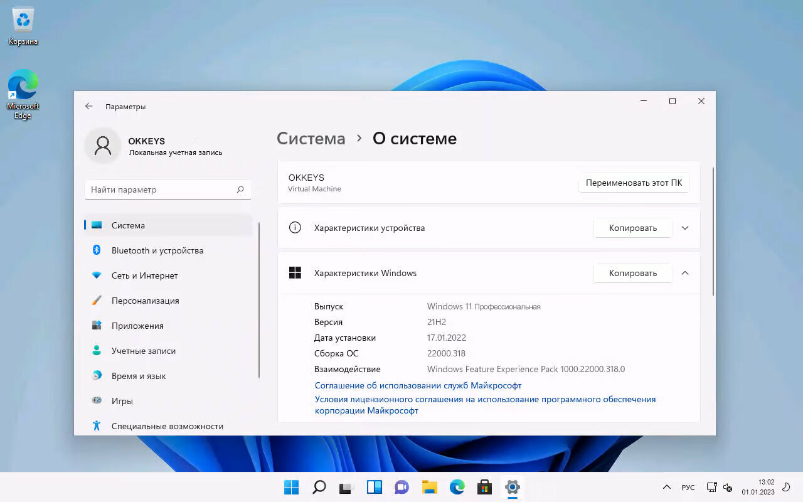Click Локальная учетная запись profile text
The image size is (803, 502).
click(x=176, y=152)
